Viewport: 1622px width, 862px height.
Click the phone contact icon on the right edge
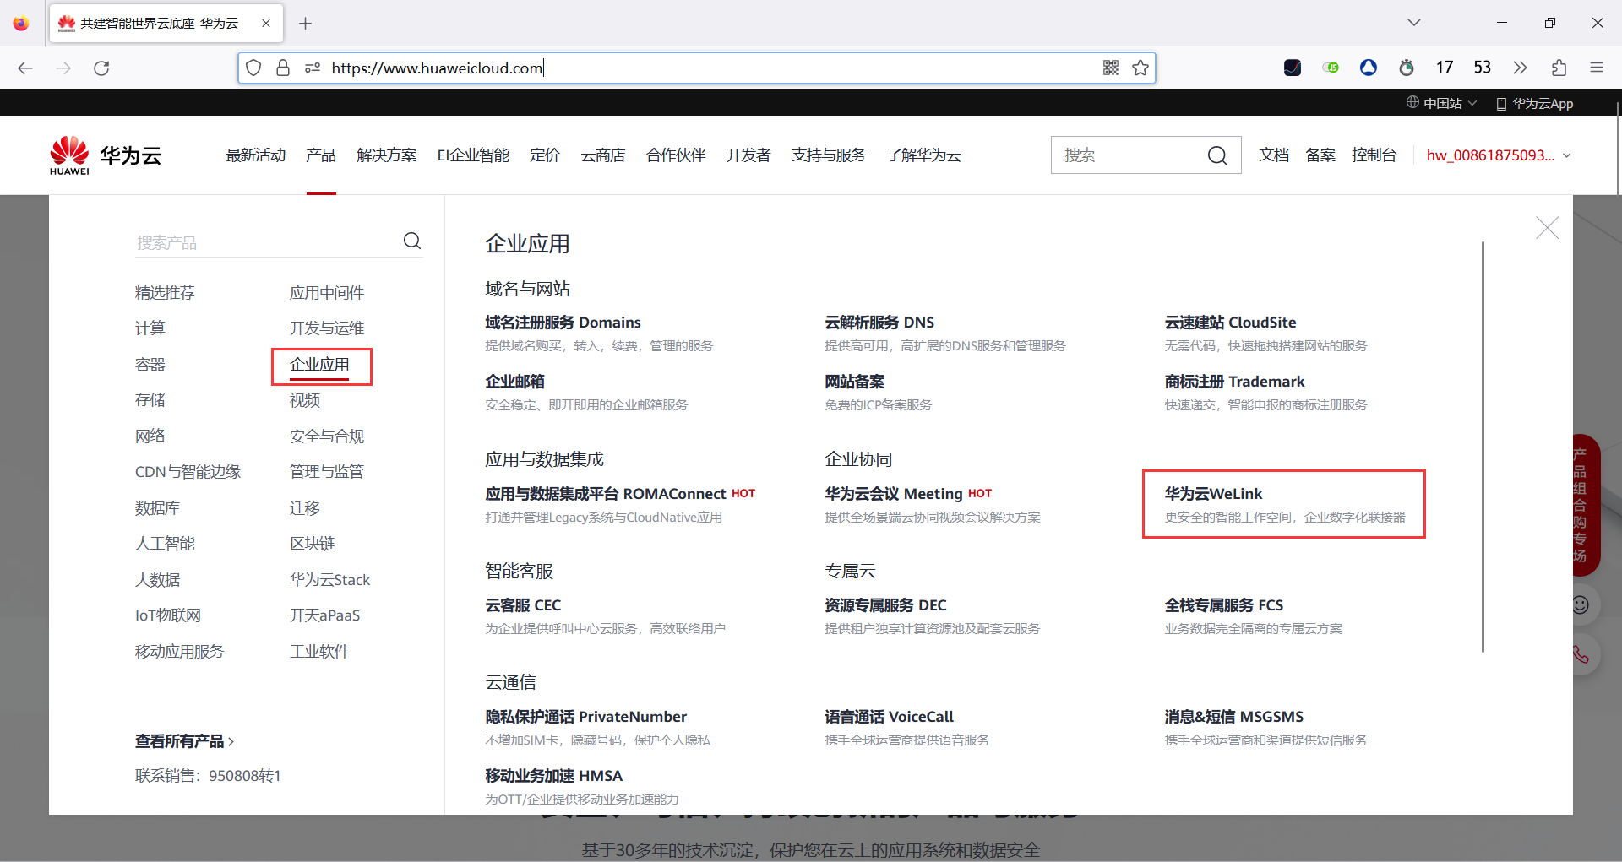[x=1581, y=654]
